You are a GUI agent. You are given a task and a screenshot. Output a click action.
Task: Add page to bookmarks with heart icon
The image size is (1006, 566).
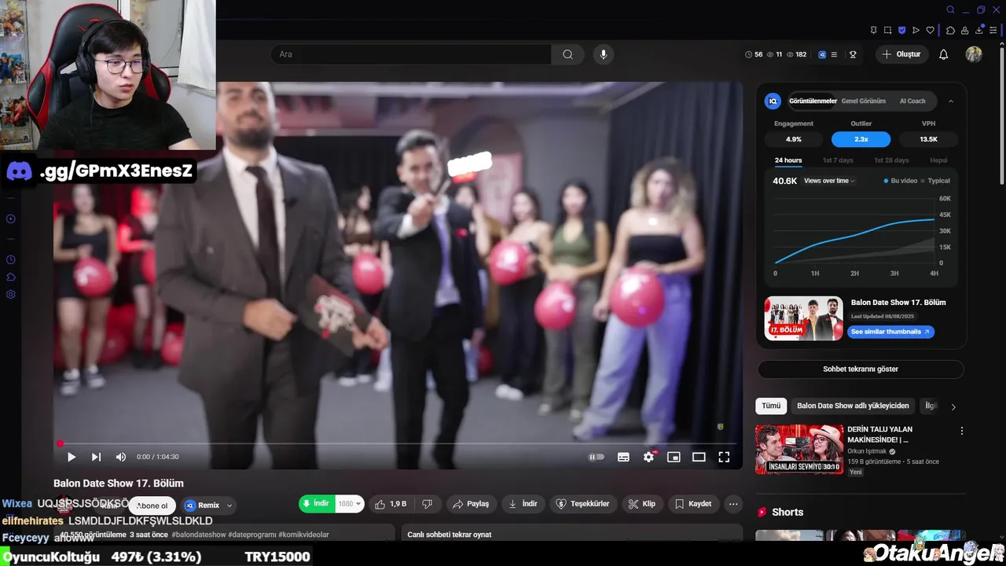click(930, 30)
